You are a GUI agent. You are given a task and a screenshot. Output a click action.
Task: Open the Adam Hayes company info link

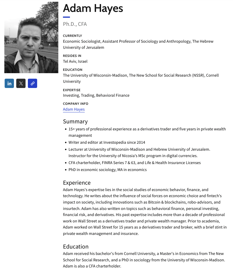74,109
